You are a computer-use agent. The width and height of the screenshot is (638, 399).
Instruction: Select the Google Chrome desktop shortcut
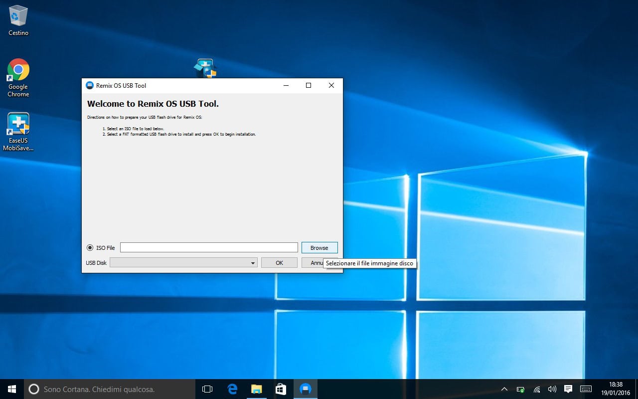[18, 78]
